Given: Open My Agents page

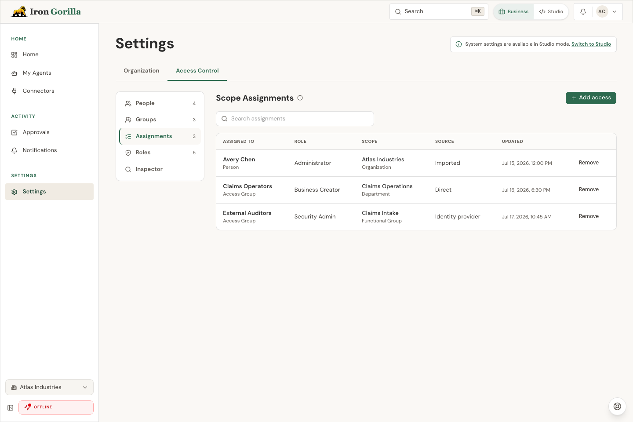Looking at the screenshot, I should (x=49, y=73).
